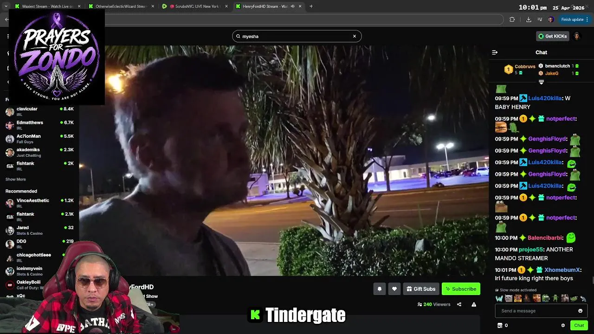Open Jared Slots & Casino channel
The image size is (594, 334).
coord(39,230)
